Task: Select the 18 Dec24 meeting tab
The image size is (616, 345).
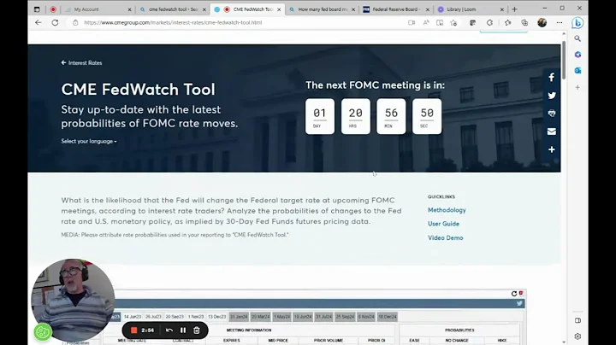Action: click(x=388, y=316)
